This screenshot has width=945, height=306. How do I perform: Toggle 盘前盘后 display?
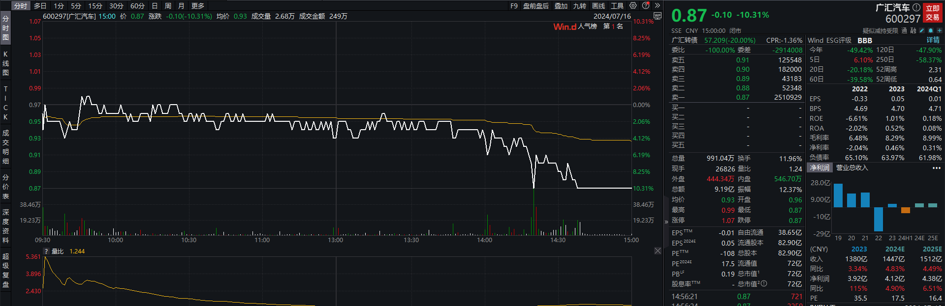coord(535,6)
